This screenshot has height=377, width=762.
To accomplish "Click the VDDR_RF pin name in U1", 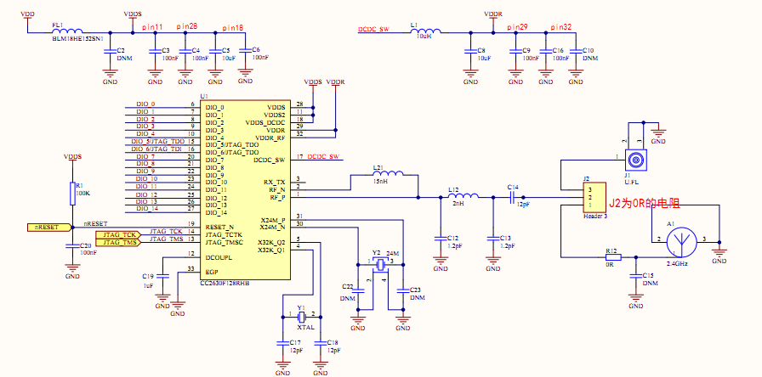I will tap(270, 138).
